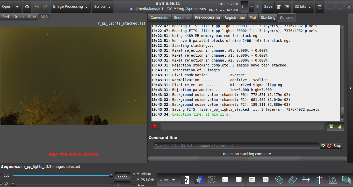Click the undo arrow icon
Image resolution: width=353 pixels, height=187 pixels.
37,7
